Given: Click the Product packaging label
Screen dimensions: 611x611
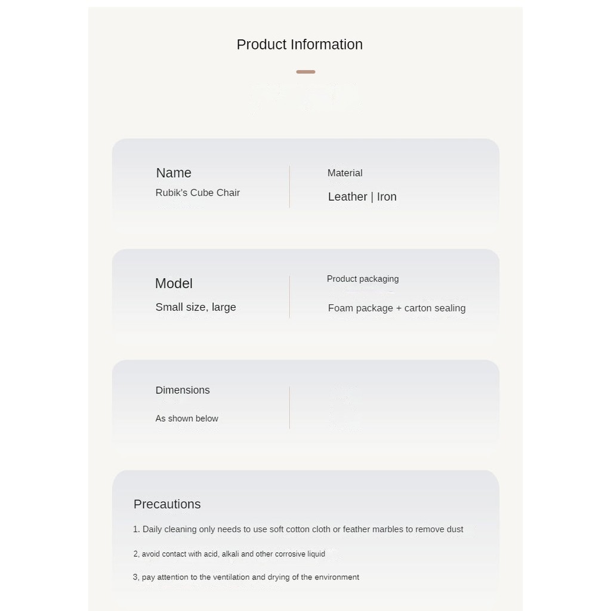Looking at the screenshot, I should pos(363,279).
